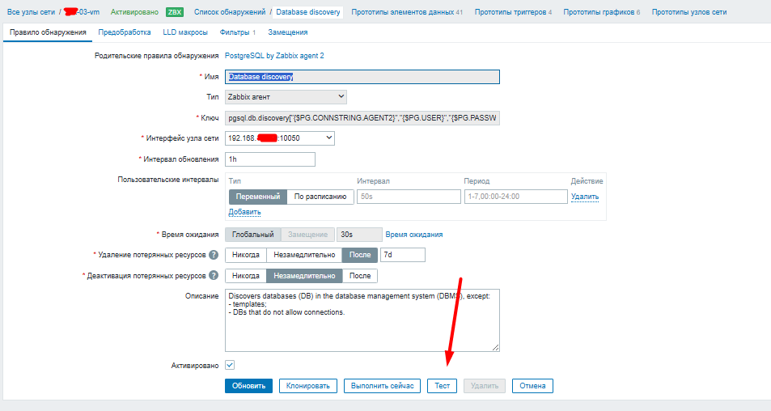Grab the Описание textarea resize handle
771x411 pixels.
coord(495,348)
